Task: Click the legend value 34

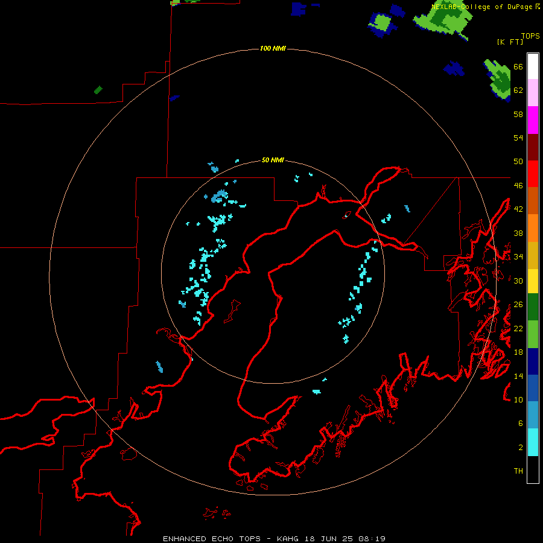Action: coord(518,256)
